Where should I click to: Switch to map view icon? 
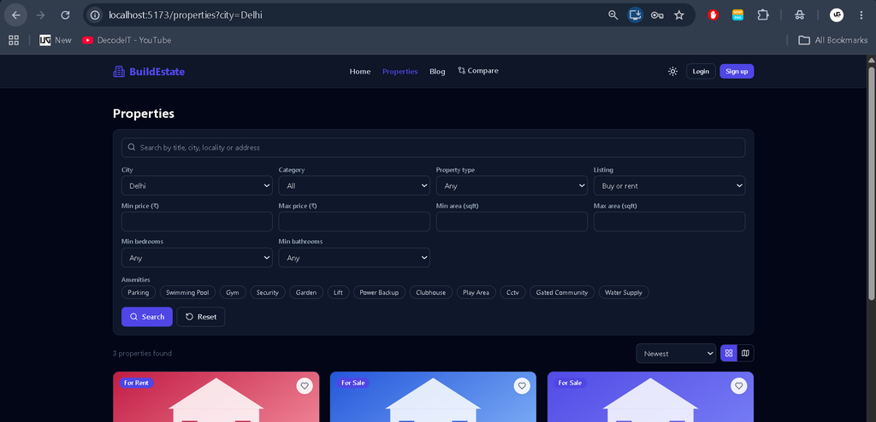(x=745, y=354)
